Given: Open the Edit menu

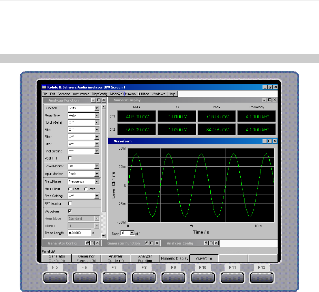Looking at the screenshot, I should click(x=53, y=94).
